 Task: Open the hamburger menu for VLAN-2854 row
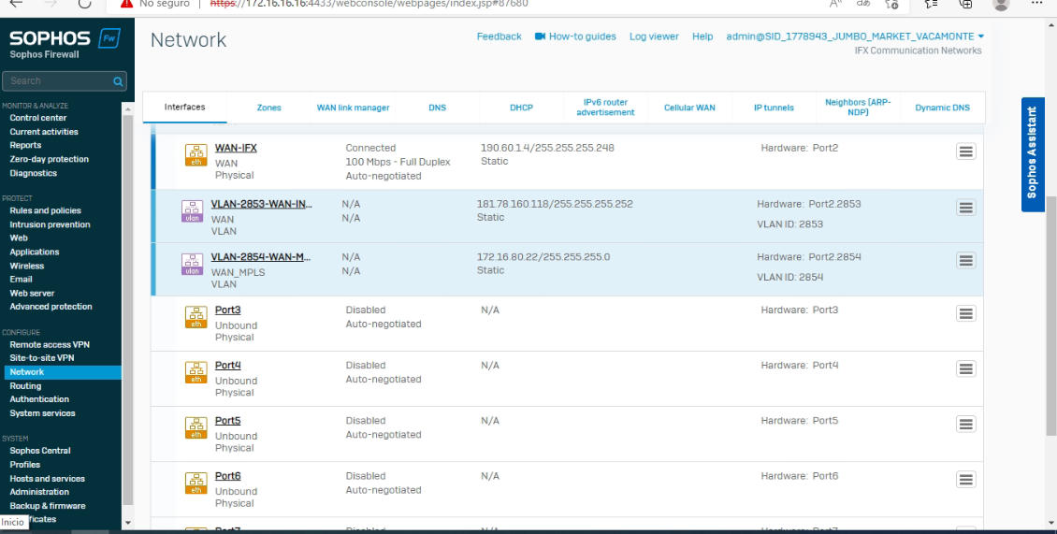[x=966, y=260]
